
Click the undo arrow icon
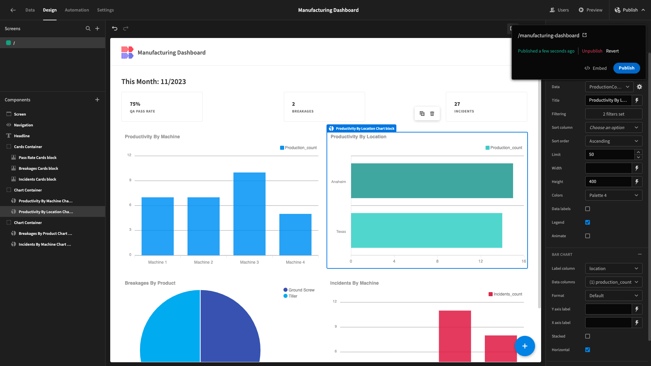point(115,28)
